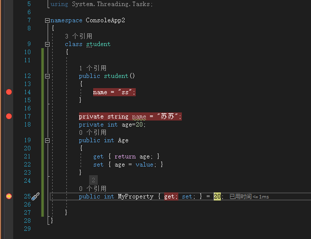
Task: Click the highlighted get accessor on line 25
Action: click(171, 196)
